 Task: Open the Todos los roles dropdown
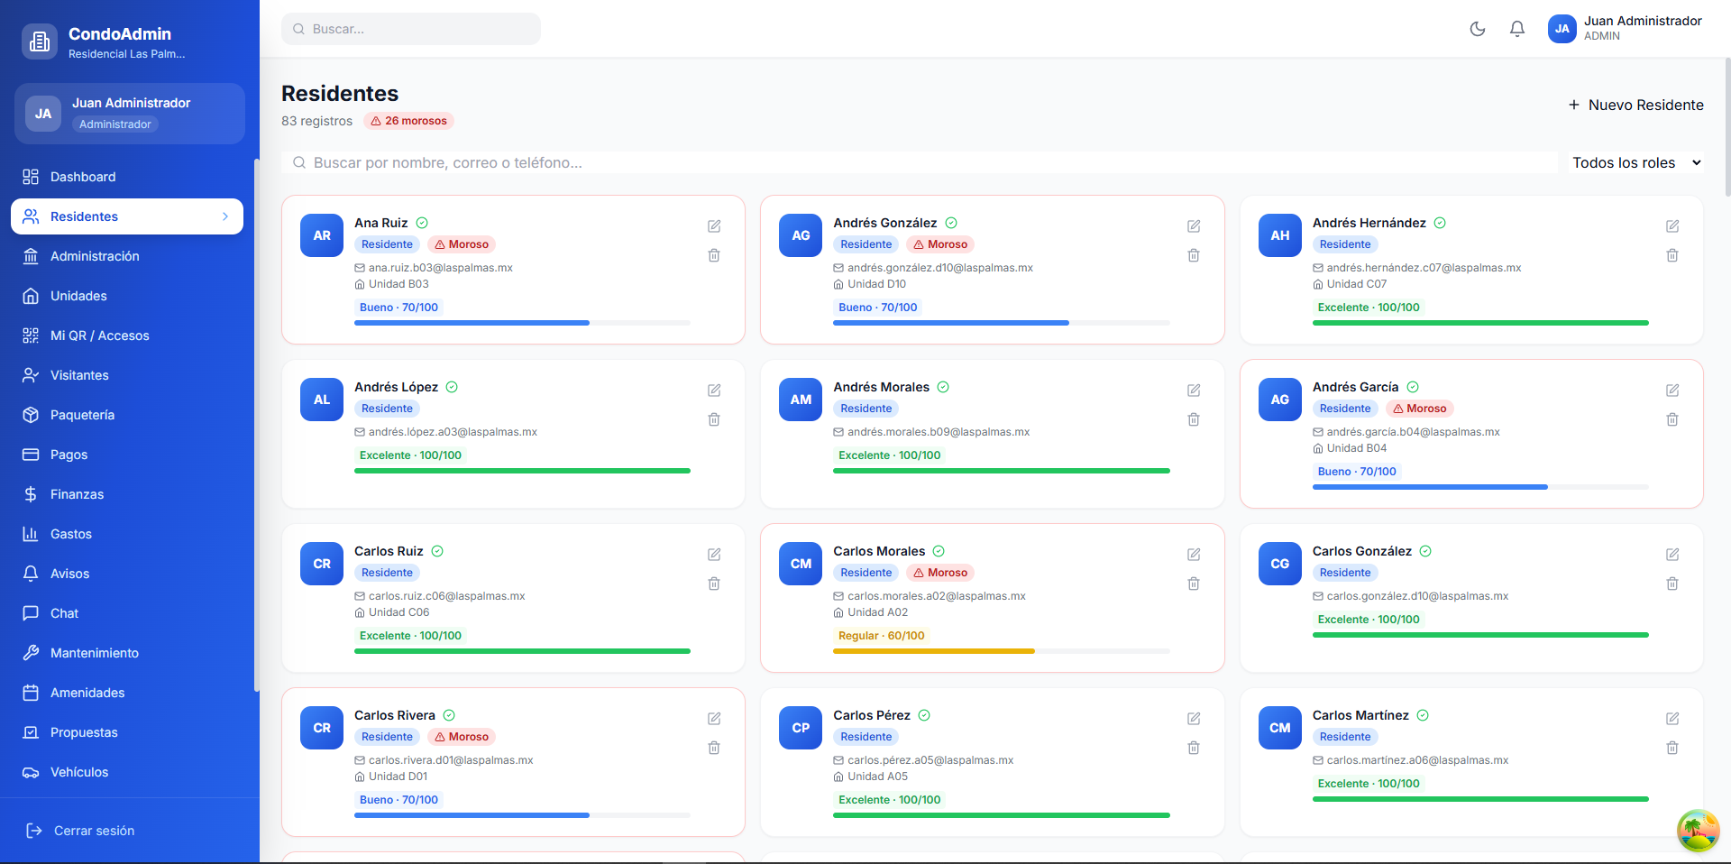pyautogui.click(x=1635, y=163)
